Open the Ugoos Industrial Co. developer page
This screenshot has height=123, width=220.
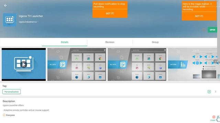(28, 22)
